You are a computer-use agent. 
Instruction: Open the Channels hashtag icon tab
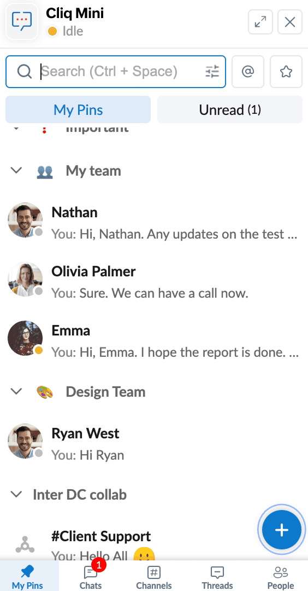154,576
